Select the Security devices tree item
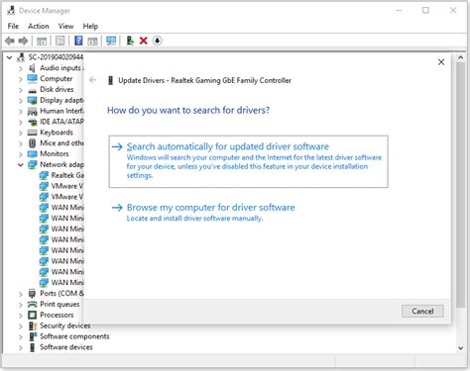470x371 pixels. point(59,325)
